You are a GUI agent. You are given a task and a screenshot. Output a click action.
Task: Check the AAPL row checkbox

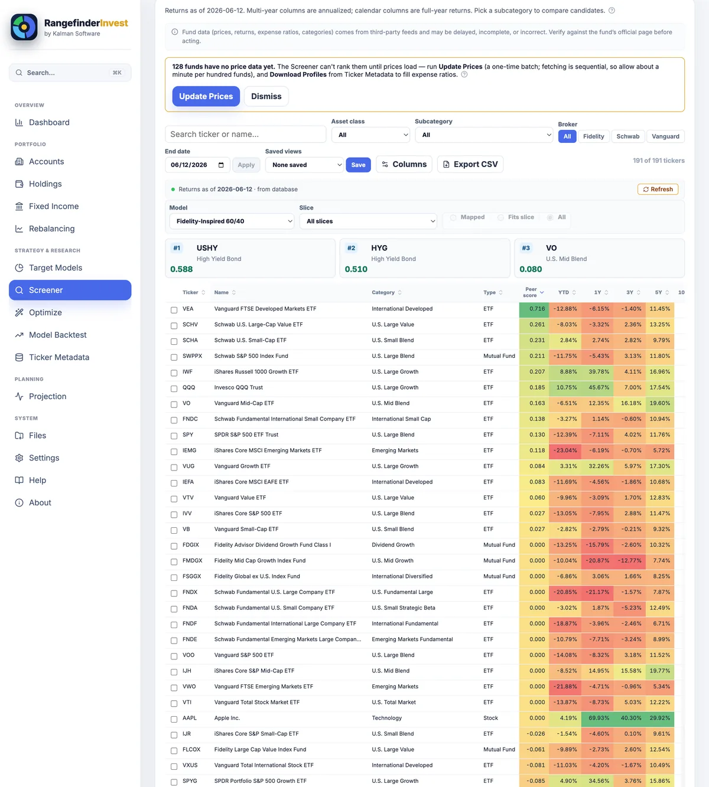(174, 719)
